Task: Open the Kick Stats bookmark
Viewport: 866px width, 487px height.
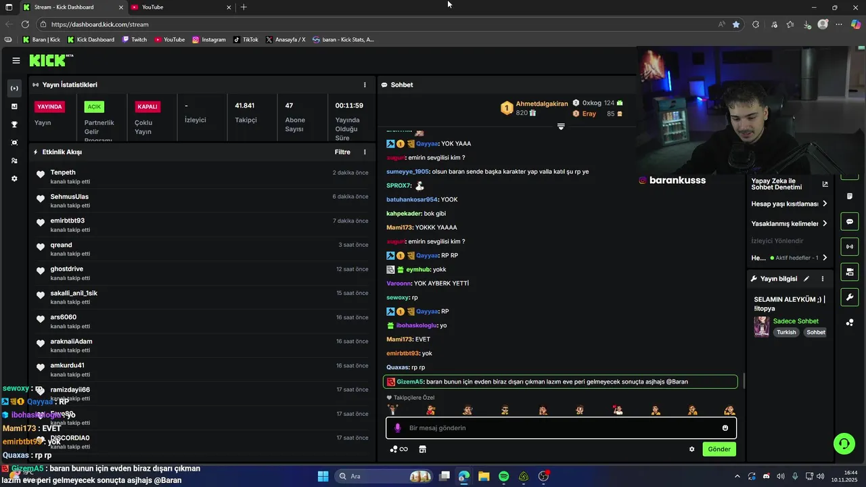Action: pos(343,40)
